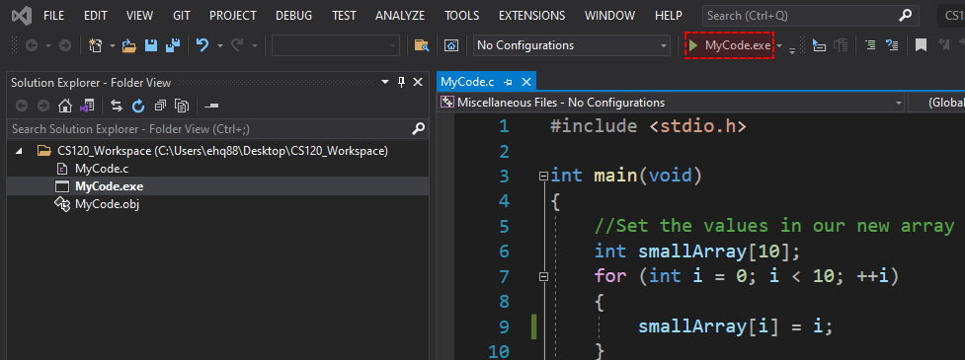Image resolution: width=965 pixels, height=360 pixels.
Task: Select MyCode.obj in Solution Explorer
Action: 107,204
